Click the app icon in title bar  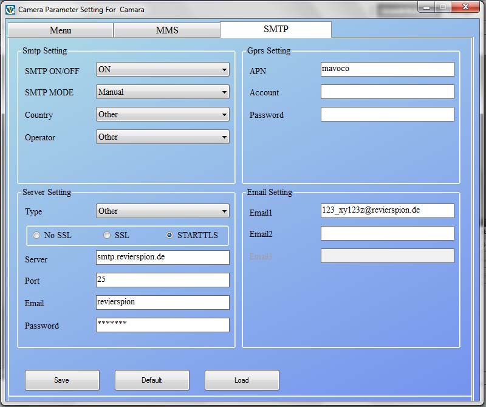click(x=10, y=10)
